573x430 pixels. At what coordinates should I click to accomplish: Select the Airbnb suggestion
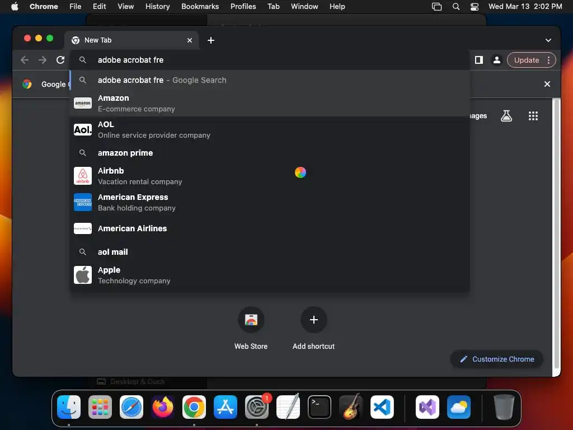point(270,176)
